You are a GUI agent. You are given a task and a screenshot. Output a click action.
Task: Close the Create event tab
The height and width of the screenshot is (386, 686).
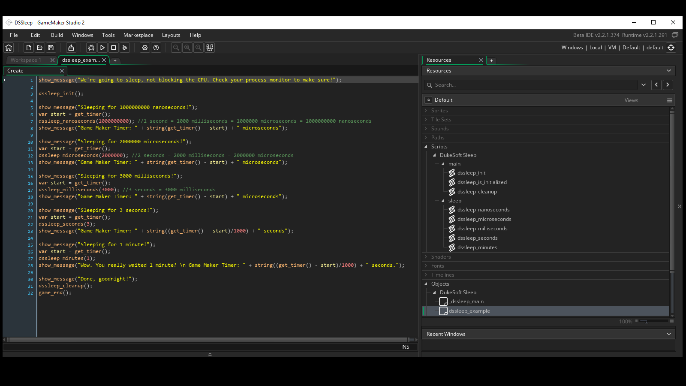[62, 71]
